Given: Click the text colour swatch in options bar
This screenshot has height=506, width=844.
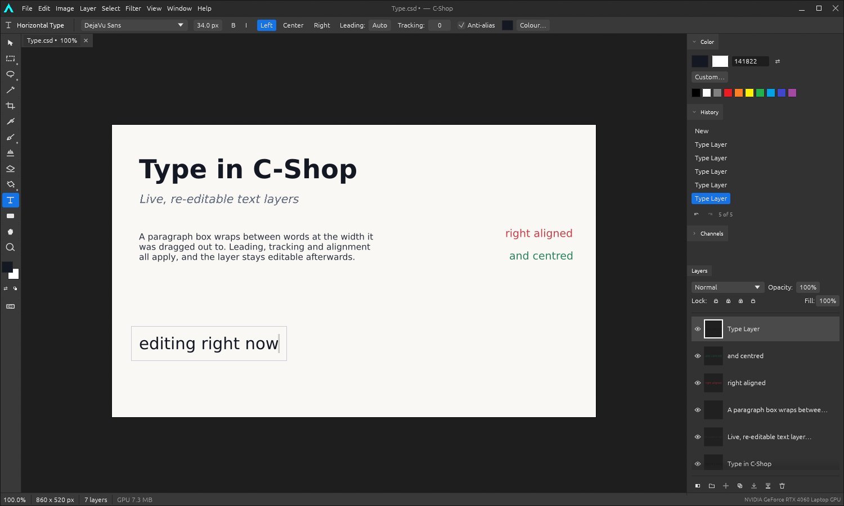Looking at the screenshot, I should 508,25.
